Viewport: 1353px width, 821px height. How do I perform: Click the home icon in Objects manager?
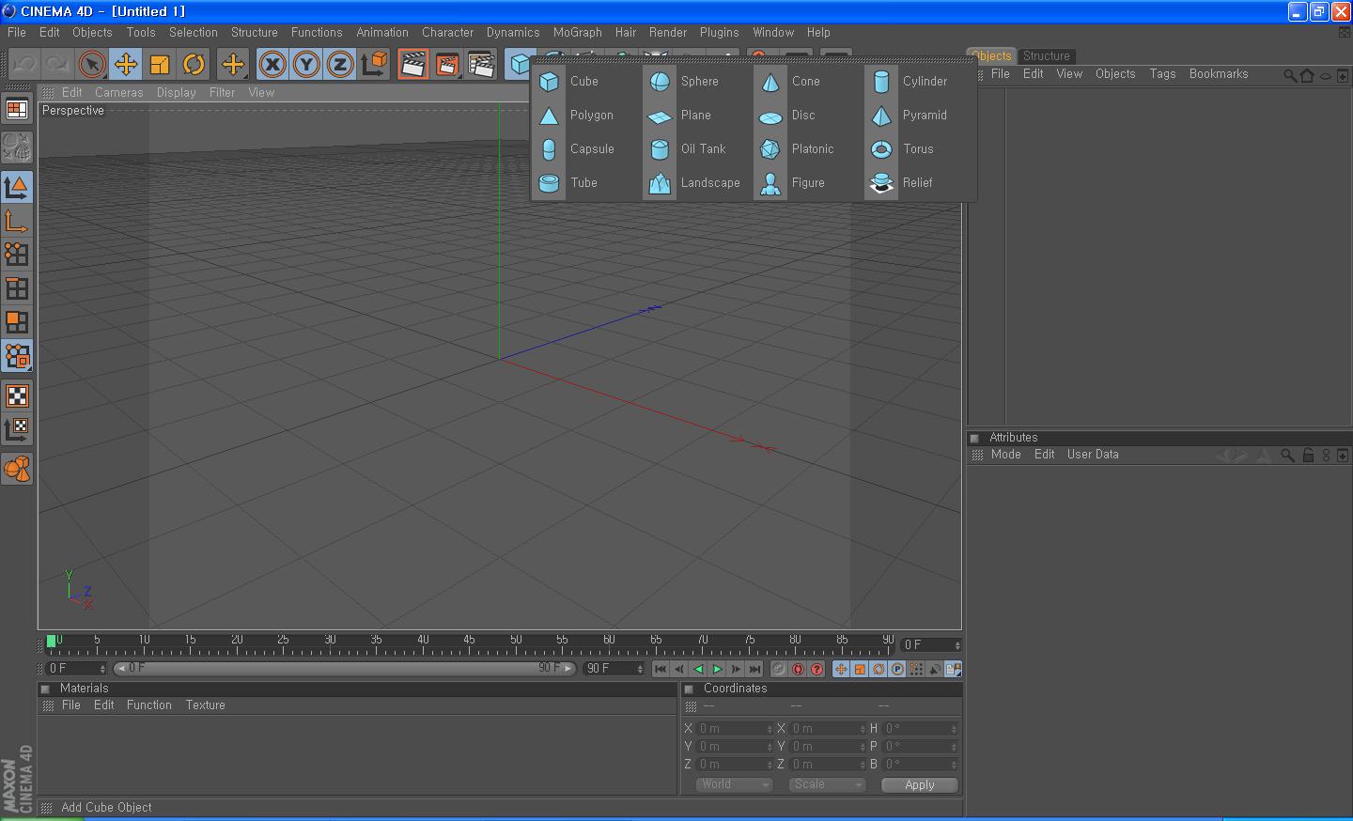[1306, 75]
